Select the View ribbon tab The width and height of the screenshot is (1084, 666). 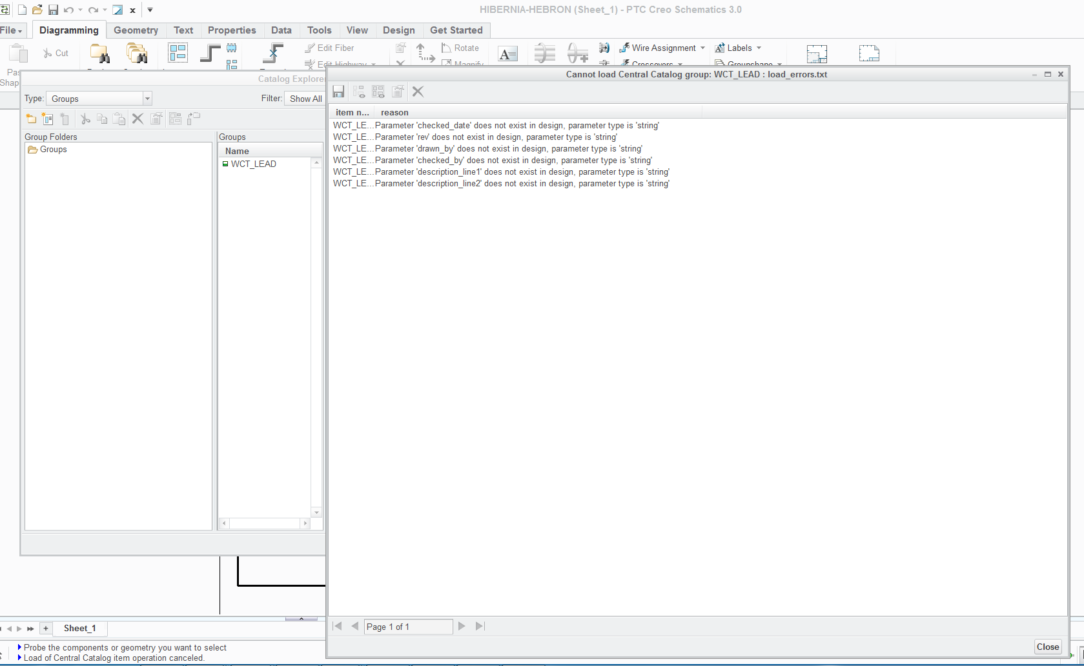357,30
